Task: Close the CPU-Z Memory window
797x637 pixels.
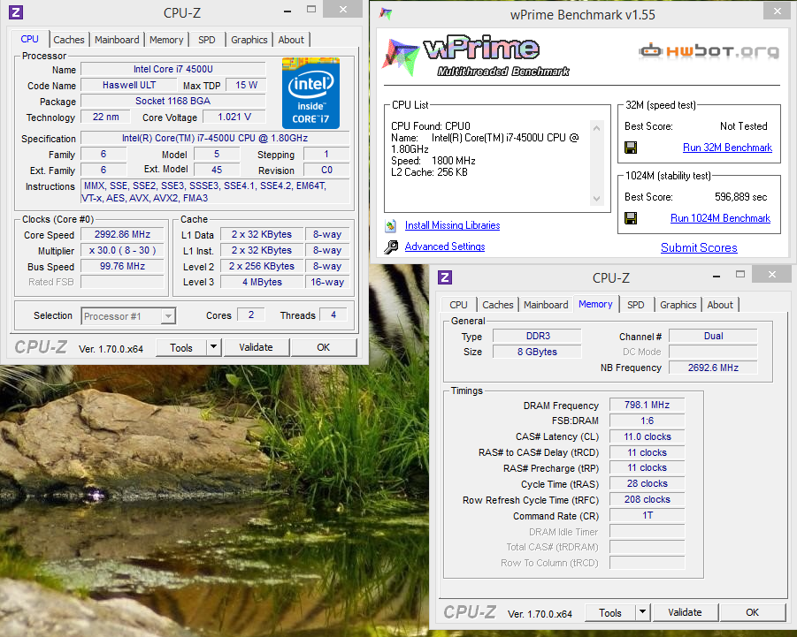Action: point(771,274)
